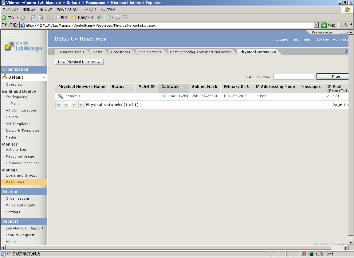Click the Home page icon
This screenshot has width=354, height=258.
(x=48, y=18)
